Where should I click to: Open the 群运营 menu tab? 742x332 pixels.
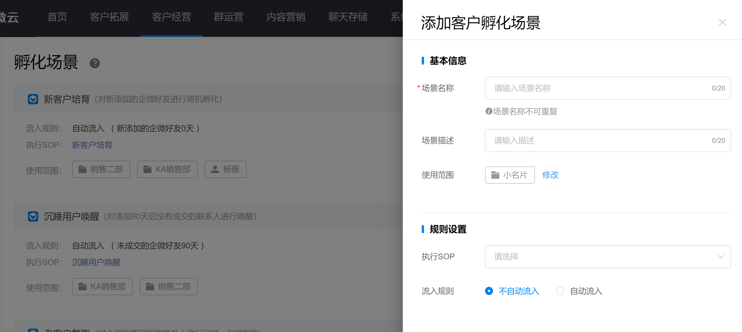[229, 17]
